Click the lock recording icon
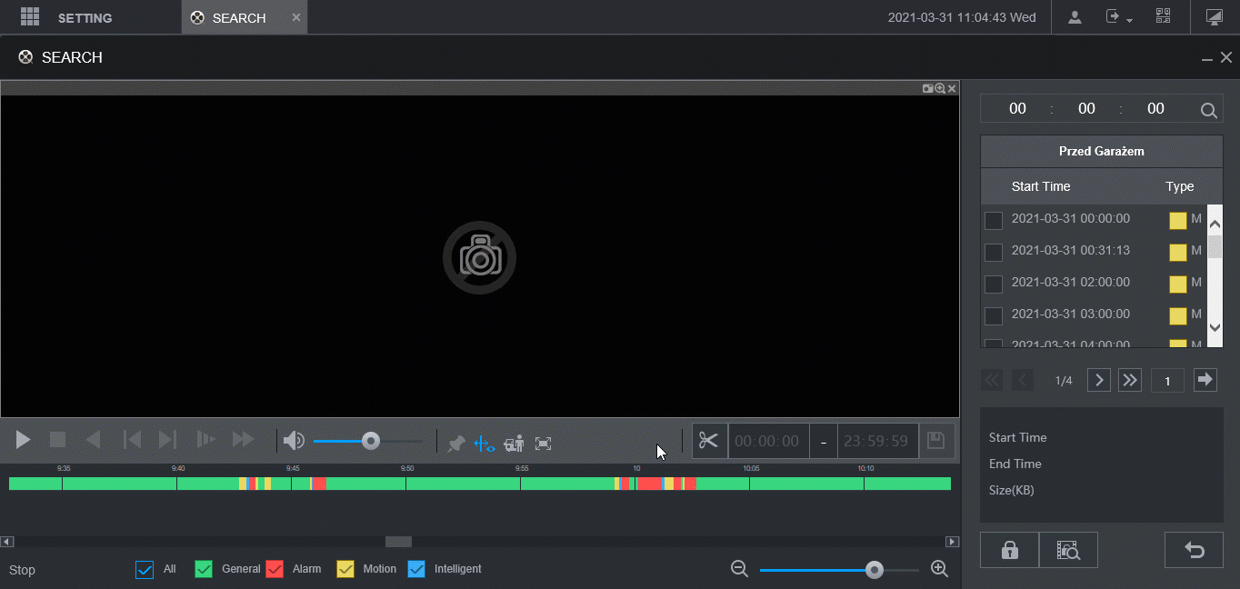Screen dimensions: 1240x589 tap(1009, 550)
